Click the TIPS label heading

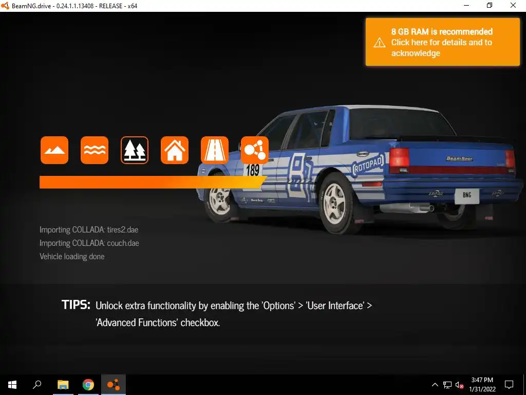(x=76, y=304)
